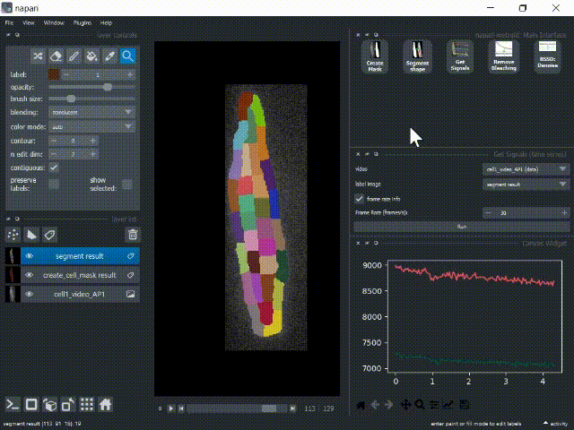Open the Window menu
The height and width of the screenshot is (430, 574).
54,22
